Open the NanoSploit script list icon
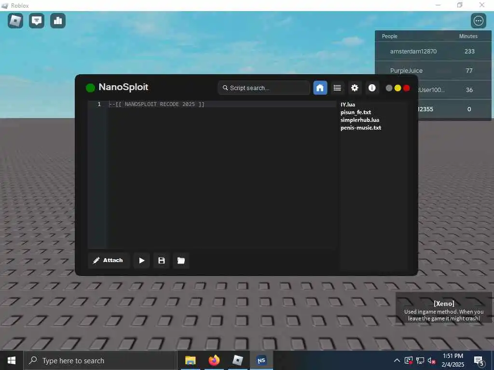 point(337,88)
